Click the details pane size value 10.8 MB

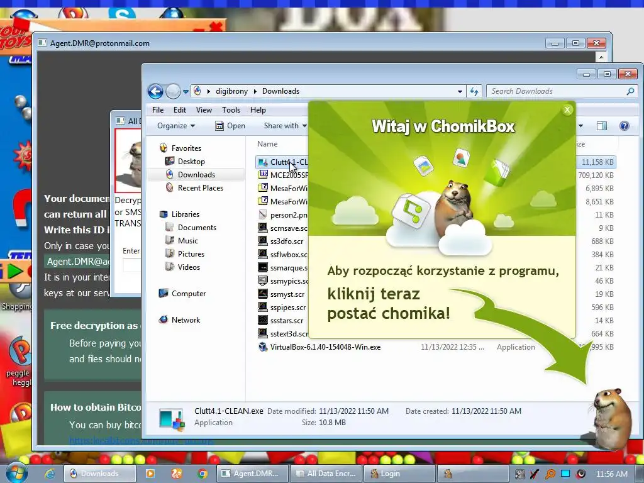point(332,423)
